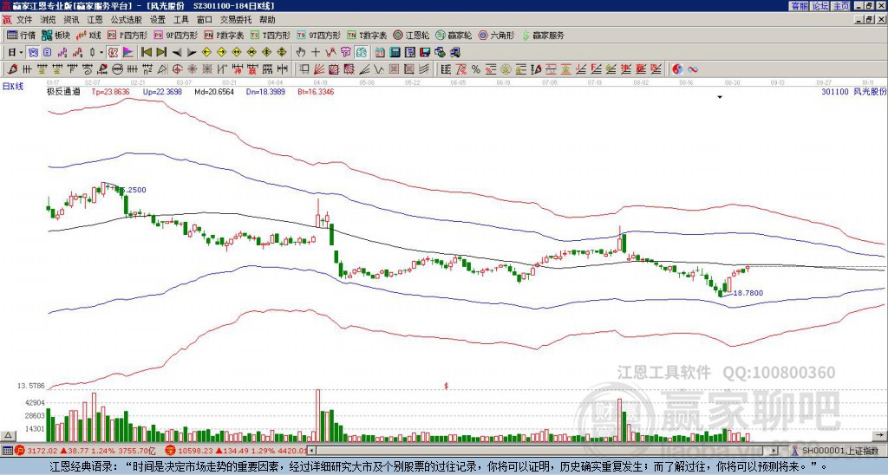The image size is (888, 475).
Task: Click the small black triangle marker
Action: pos(720,97)
